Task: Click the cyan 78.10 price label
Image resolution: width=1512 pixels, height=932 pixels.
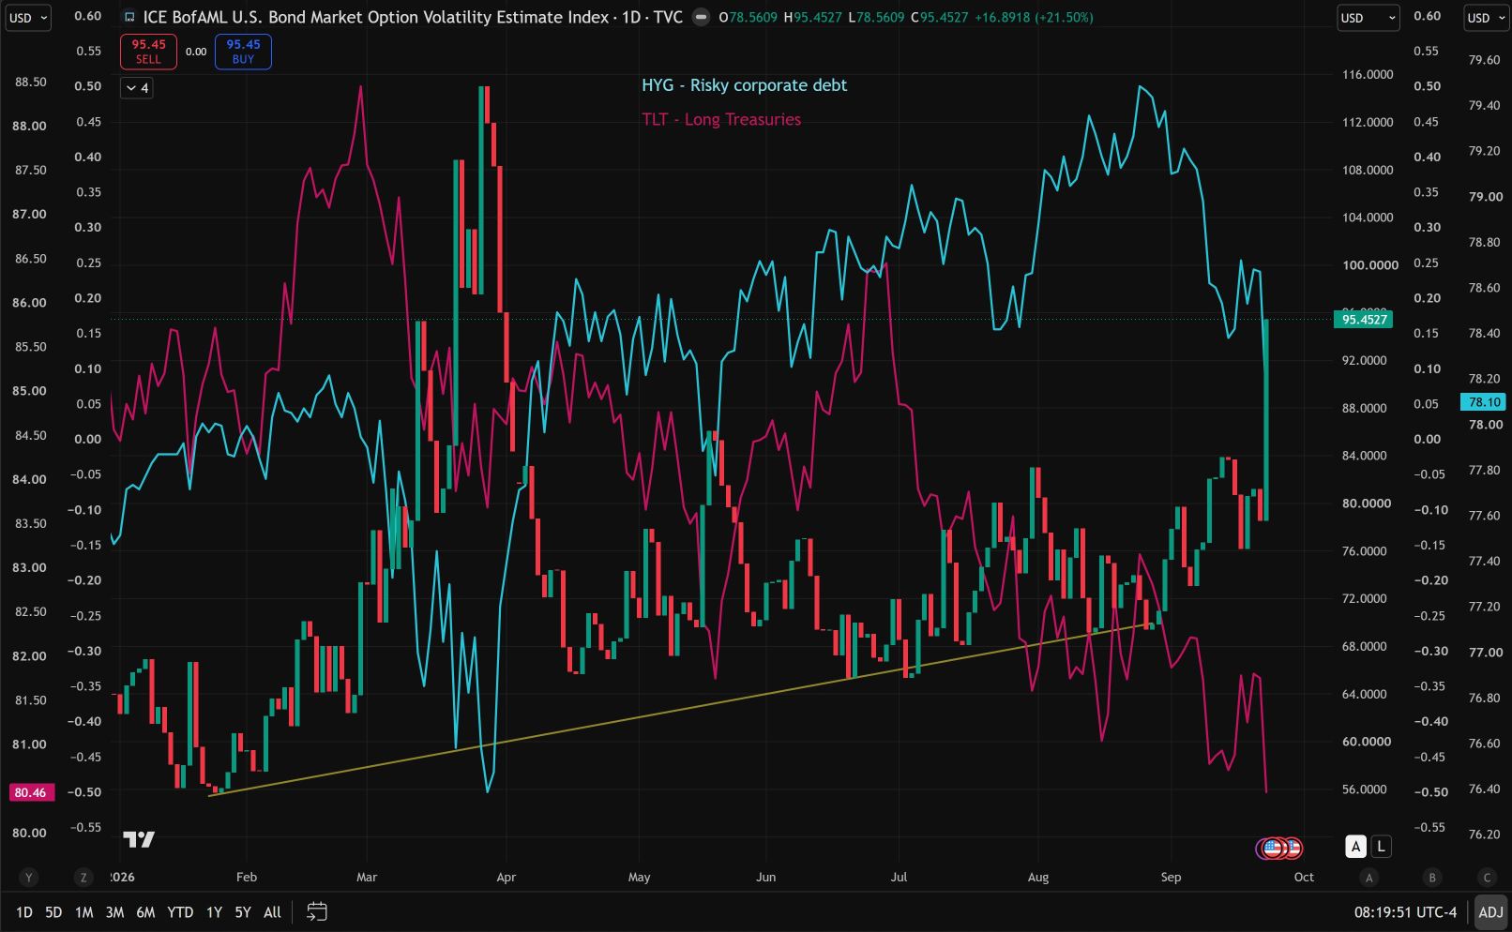Action: (1484, 402)
